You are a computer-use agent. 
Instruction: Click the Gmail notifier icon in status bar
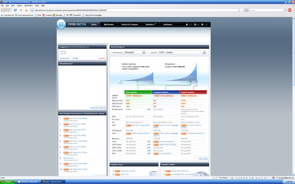point(277,178)
